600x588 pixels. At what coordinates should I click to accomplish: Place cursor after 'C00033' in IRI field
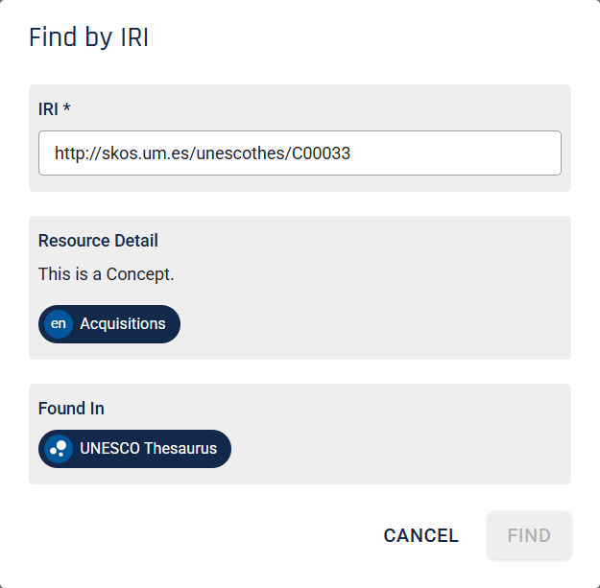pos(352,153)
